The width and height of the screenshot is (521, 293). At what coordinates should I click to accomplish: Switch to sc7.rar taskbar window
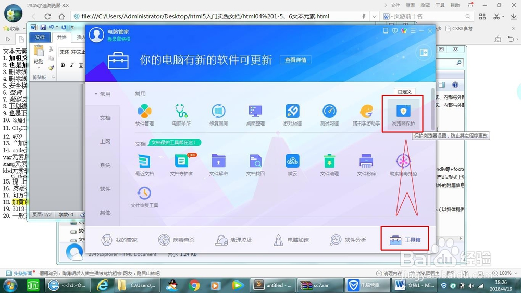point(320,285)
